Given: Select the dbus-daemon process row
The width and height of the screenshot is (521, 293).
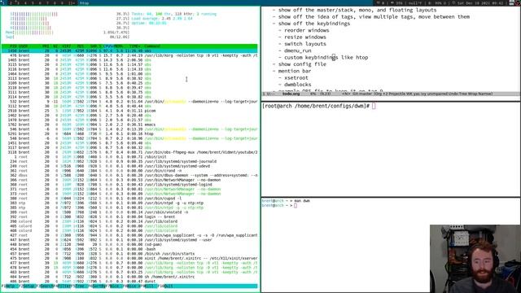Looking at the screenshot, I should click(x=129, y=176).
